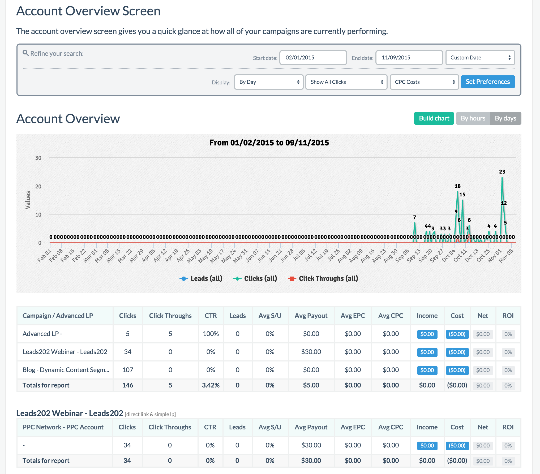540x474 pixels.
Task: Click the Income $0.00 badge for Advanced LP
Action: click(427, 334)
